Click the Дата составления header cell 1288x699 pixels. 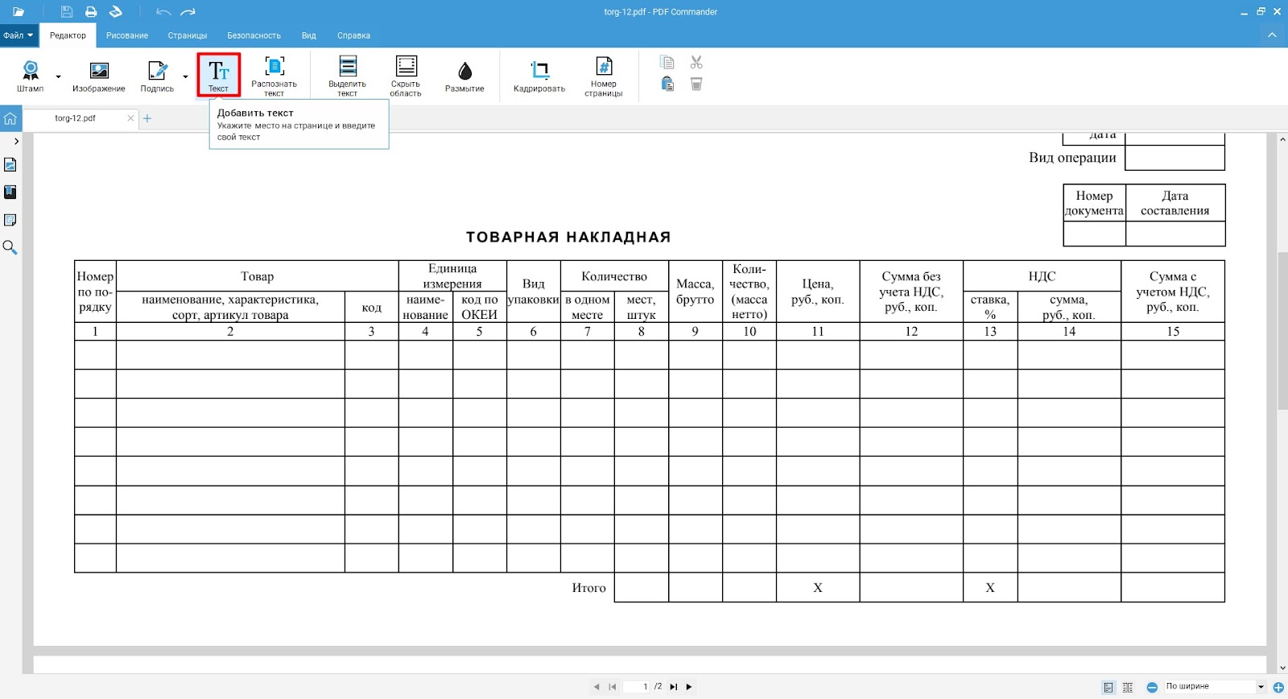[1175, 203]
